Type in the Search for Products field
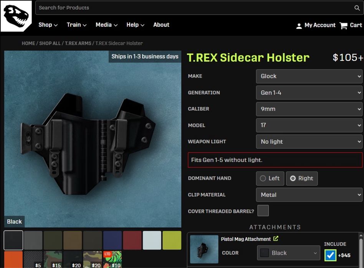 (x=199, y=8)
